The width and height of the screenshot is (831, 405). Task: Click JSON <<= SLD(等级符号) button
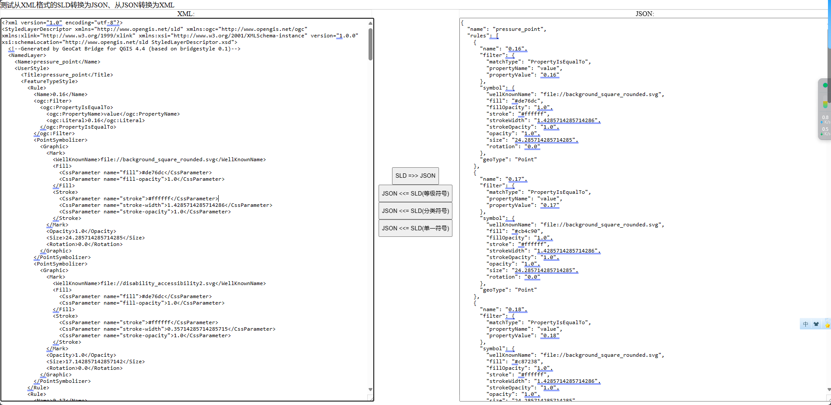click(415, 193)
